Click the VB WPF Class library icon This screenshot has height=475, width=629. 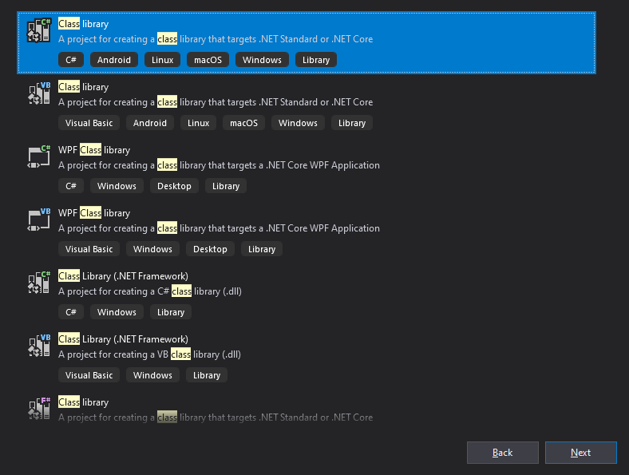[39, 220]
